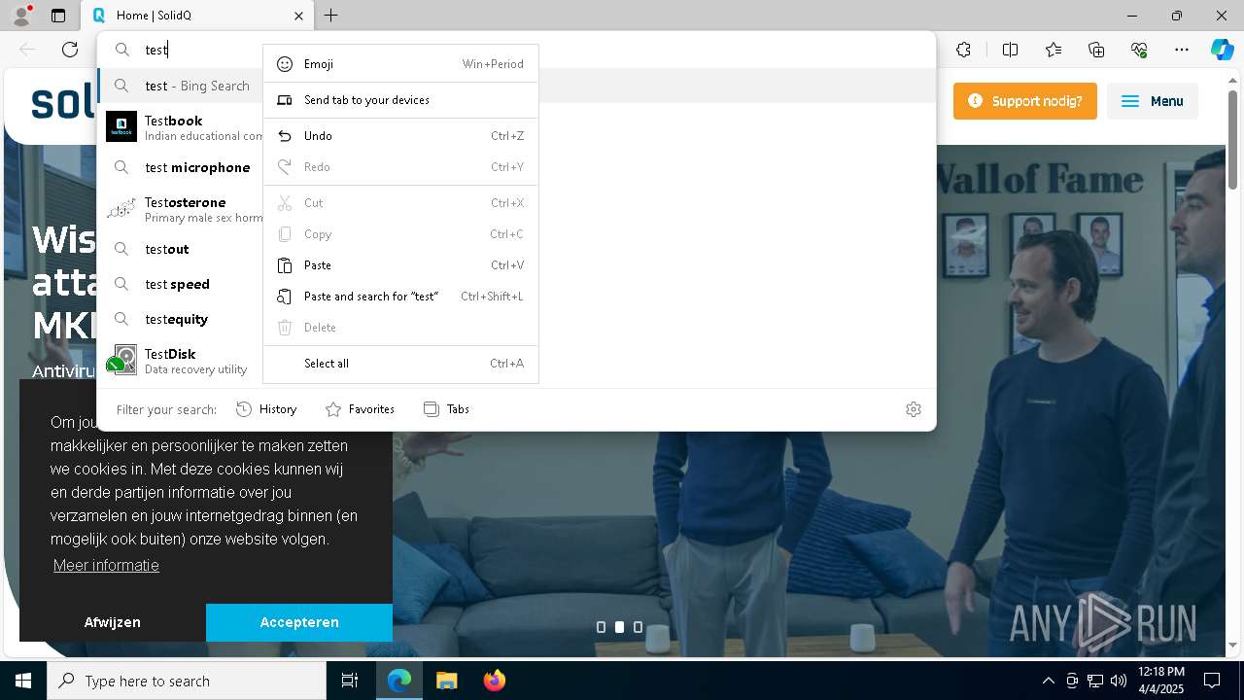Open File Explorer from taskbar

446,681
